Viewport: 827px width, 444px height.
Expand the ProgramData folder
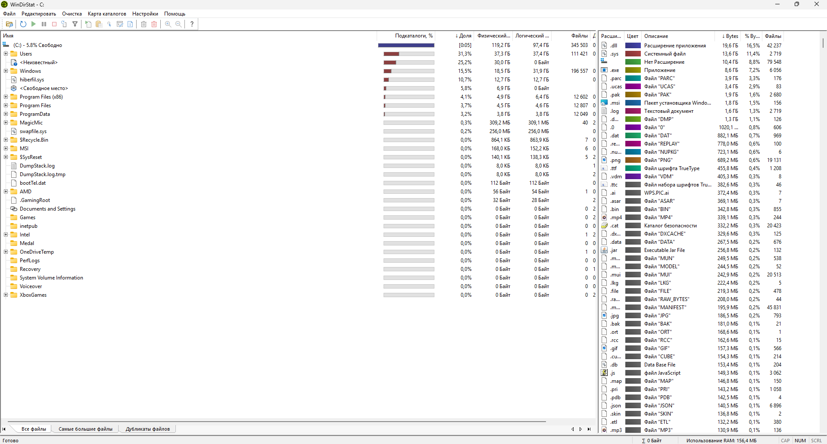point(6,114)
